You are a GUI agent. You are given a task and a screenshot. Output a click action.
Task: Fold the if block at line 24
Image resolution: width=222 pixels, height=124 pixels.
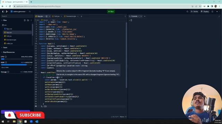point(38,77)
